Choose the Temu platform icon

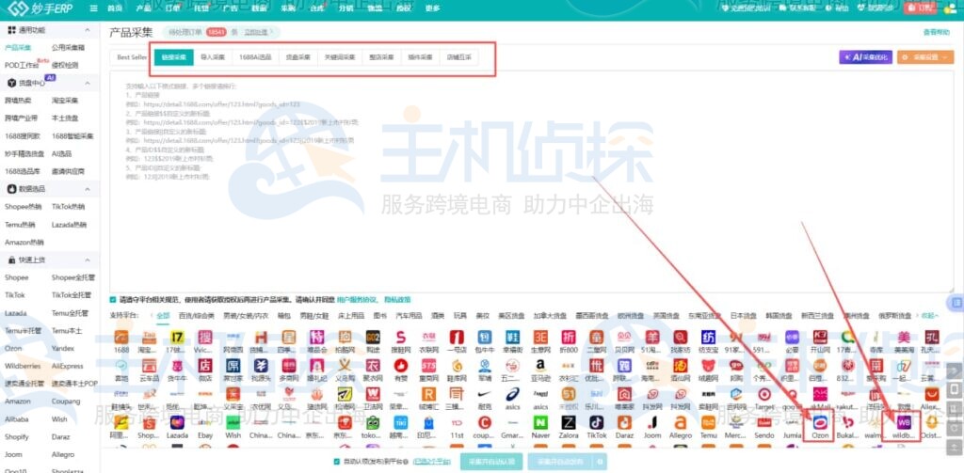(708, 422)
